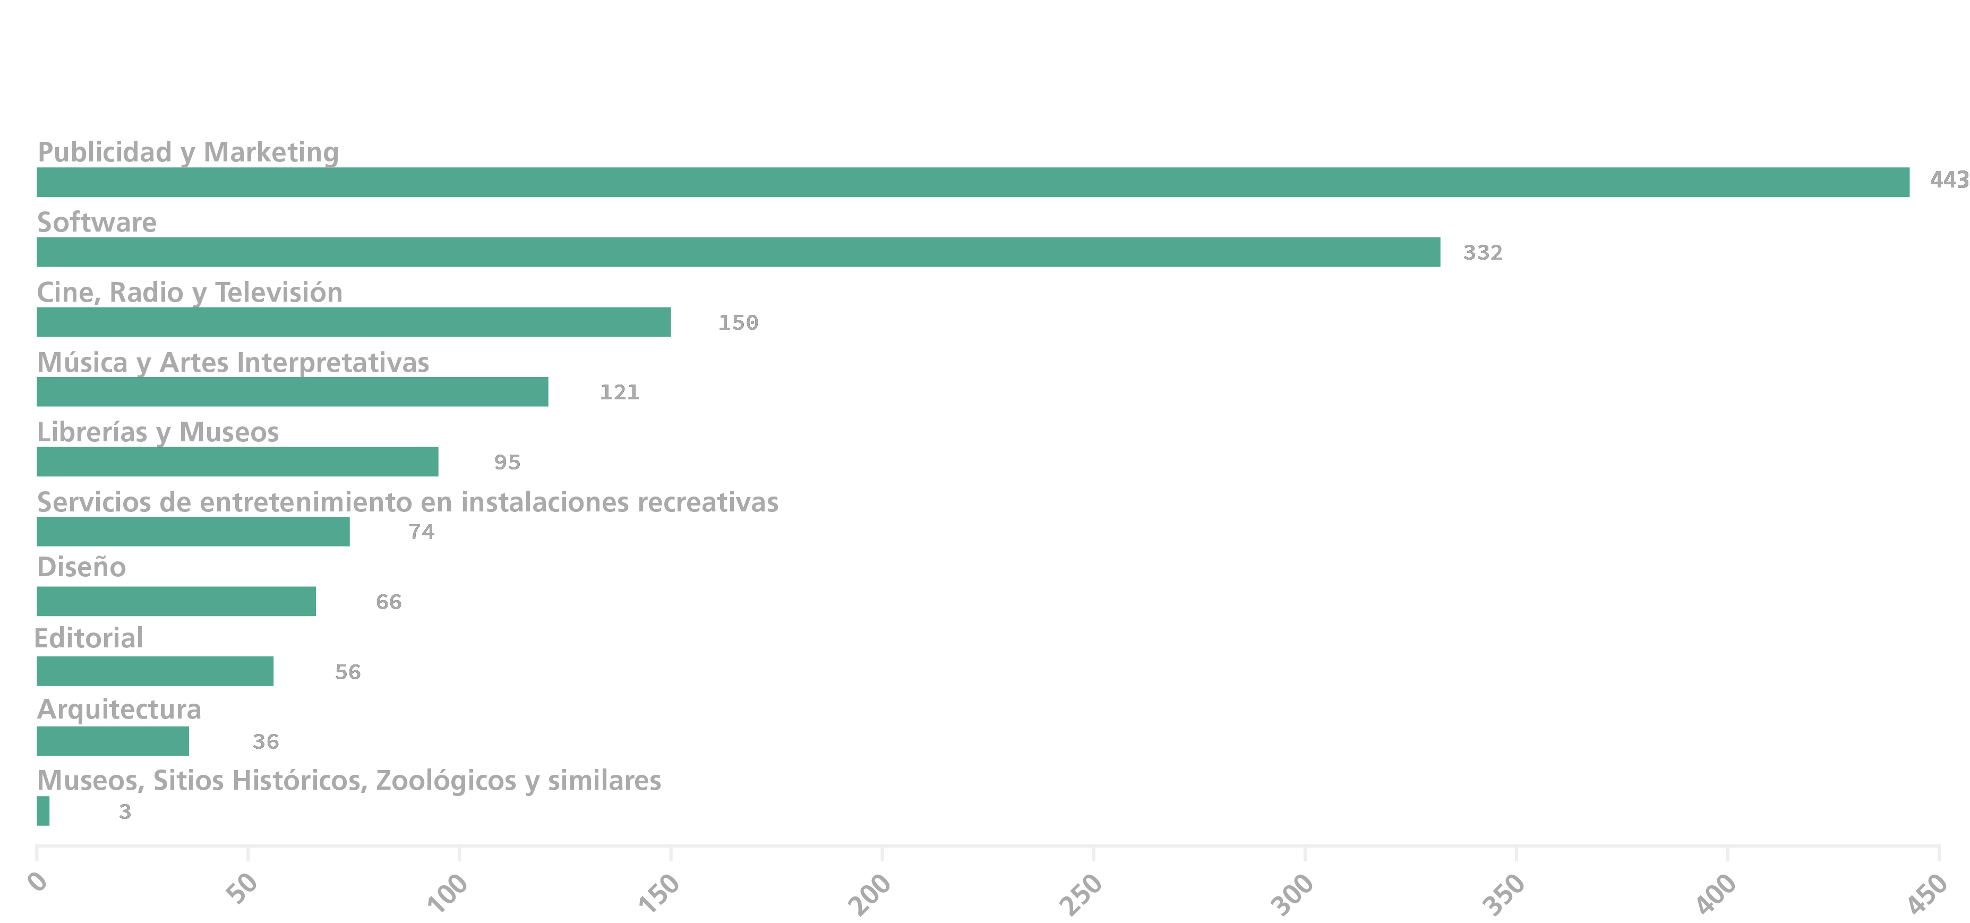The image size is (1970, 923).
Task: Select the Editorial bar
Action: (x=155, y=671)
